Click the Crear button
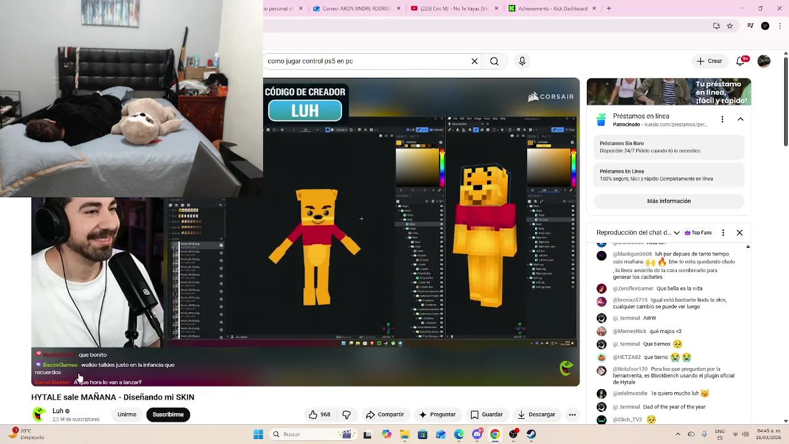789x444 pixels. pos(709,61)
